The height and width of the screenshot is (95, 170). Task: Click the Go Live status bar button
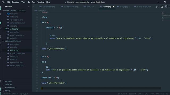point(160,94)
